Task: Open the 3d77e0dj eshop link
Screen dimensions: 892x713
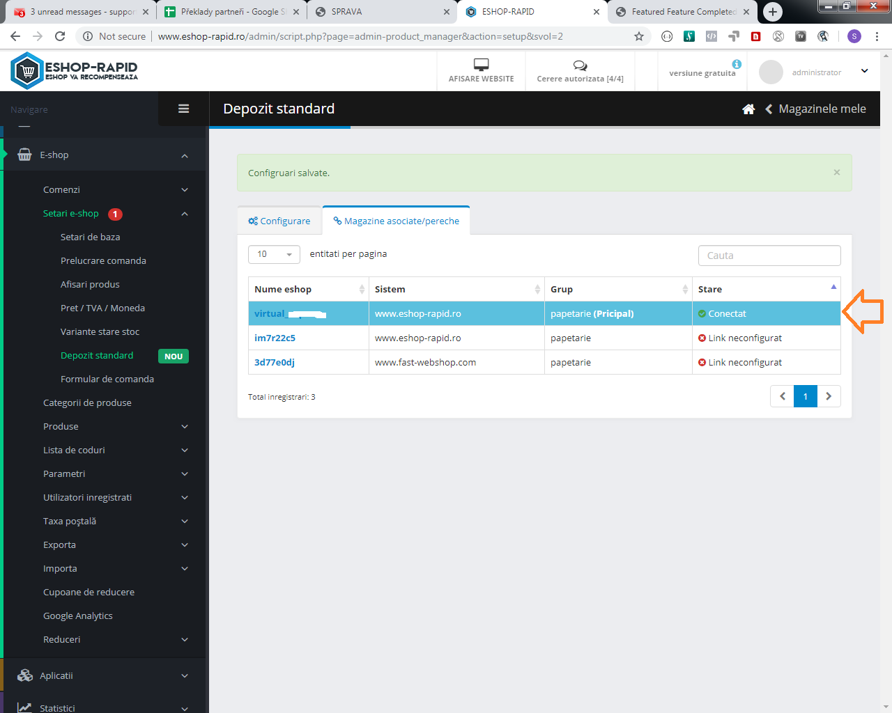Action: (x=275, y=362)
